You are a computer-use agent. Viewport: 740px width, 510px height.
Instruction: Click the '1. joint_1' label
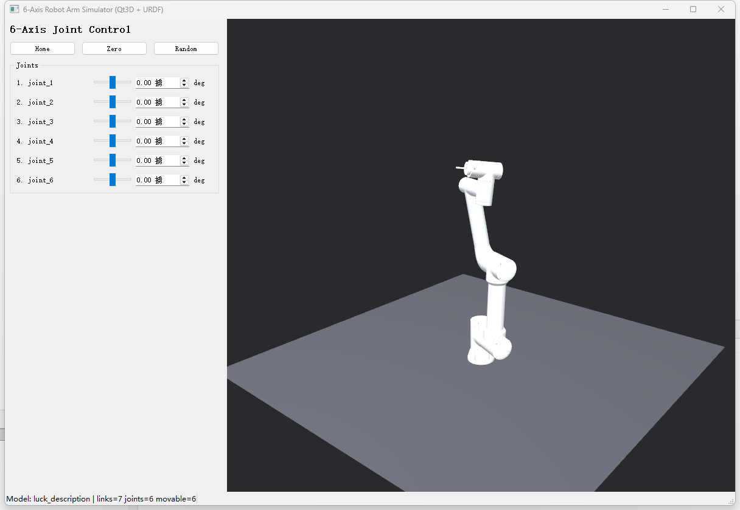[x=35, y=83]
